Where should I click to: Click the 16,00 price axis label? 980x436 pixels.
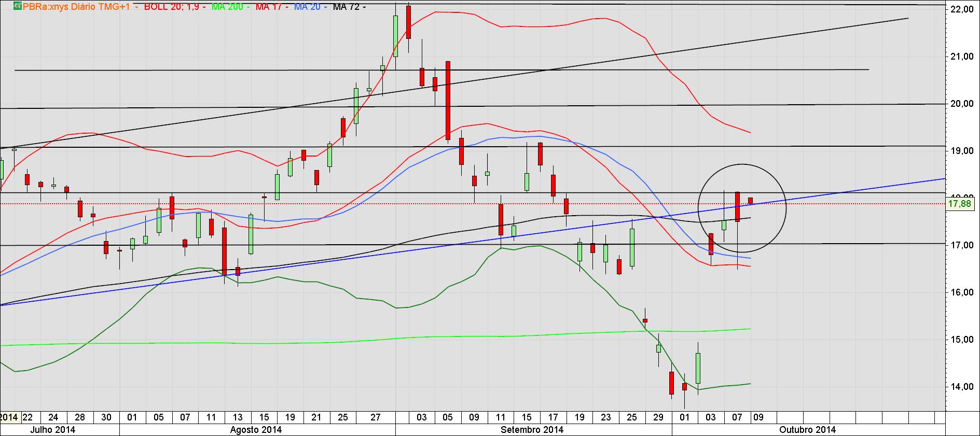pos(961,292)
